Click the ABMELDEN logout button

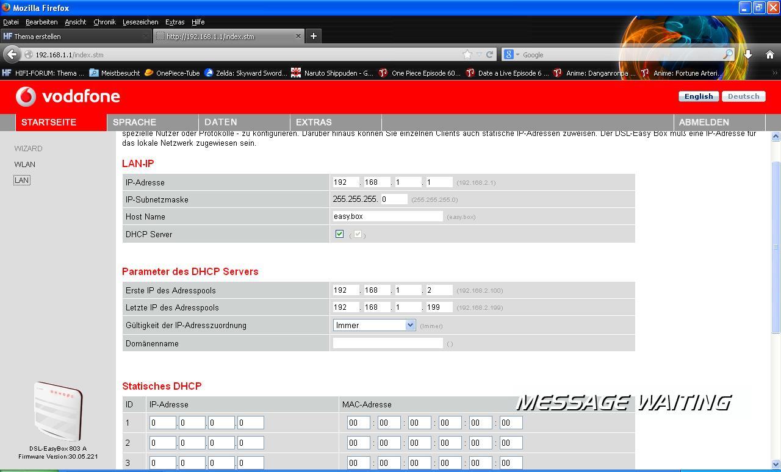(704, 122)
